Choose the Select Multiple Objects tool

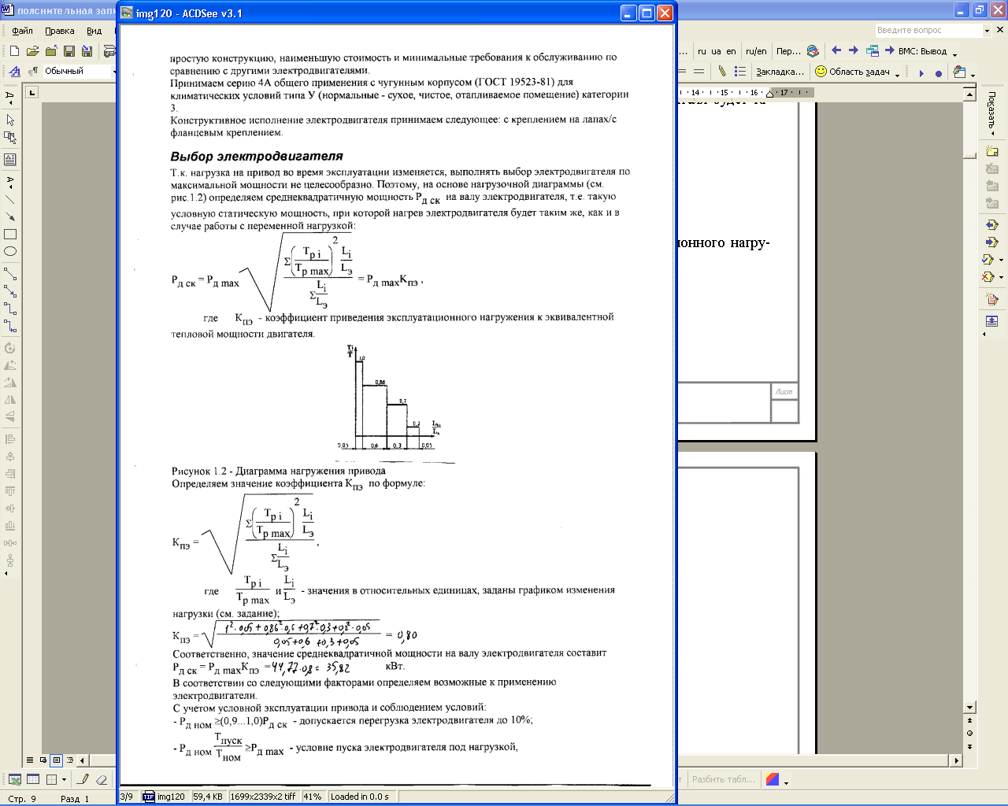coord(10,137)
